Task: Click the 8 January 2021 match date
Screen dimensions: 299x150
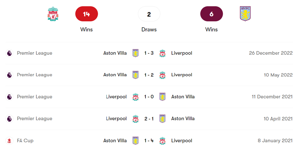Action: [x=275, y=140]
